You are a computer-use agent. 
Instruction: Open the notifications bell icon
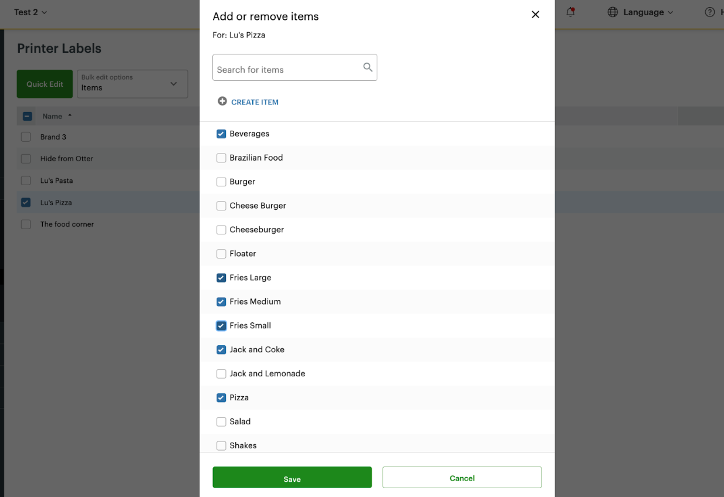tap(570, 12)
